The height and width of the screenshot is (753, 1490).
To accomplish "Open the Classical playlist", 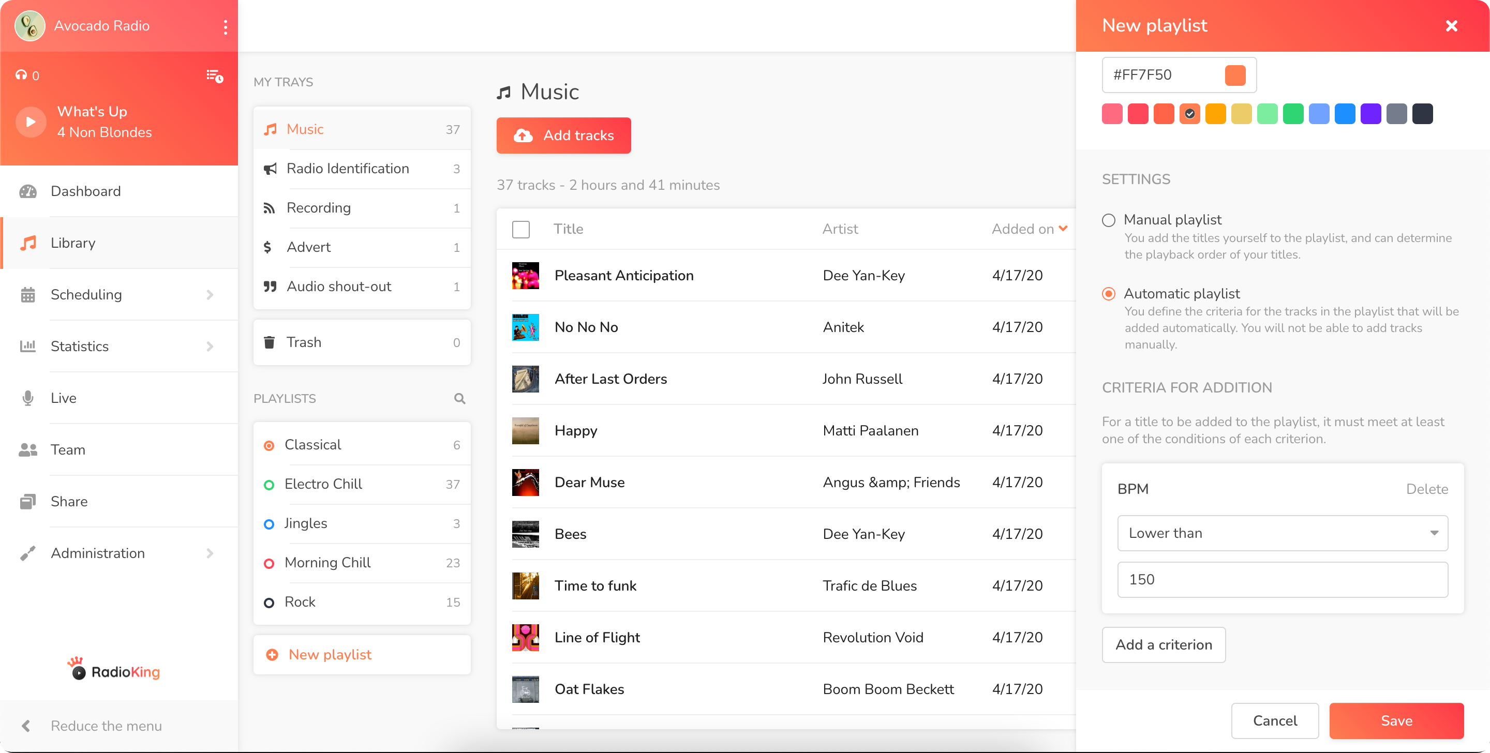I will tap(362, 445).
